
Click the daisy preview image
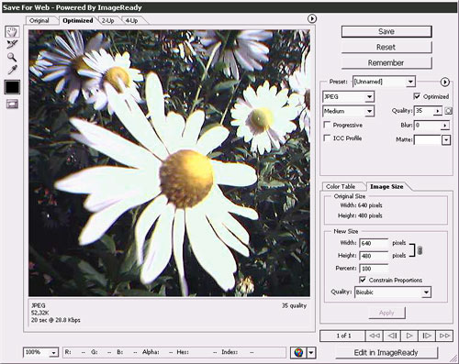(x=169, y=163)
